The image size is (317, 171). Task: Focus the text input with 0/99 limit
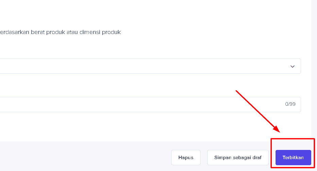[x=136, y=104]
